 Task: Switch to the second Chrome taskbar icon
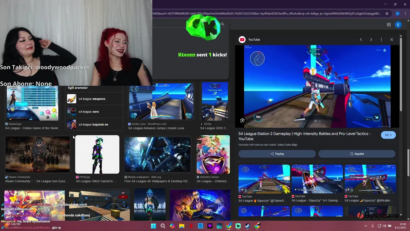[257, 226]
